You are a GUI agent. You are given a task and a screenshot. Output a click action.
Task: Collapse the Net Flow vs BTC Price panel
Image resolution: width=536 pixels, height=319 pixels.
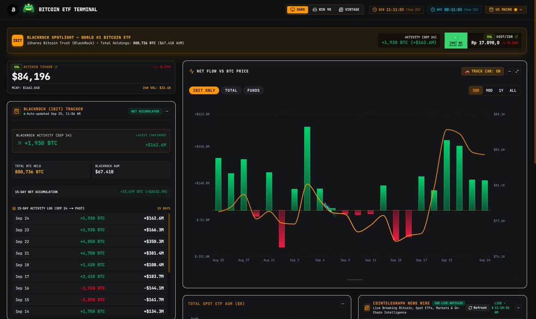(x=509, y=71)
